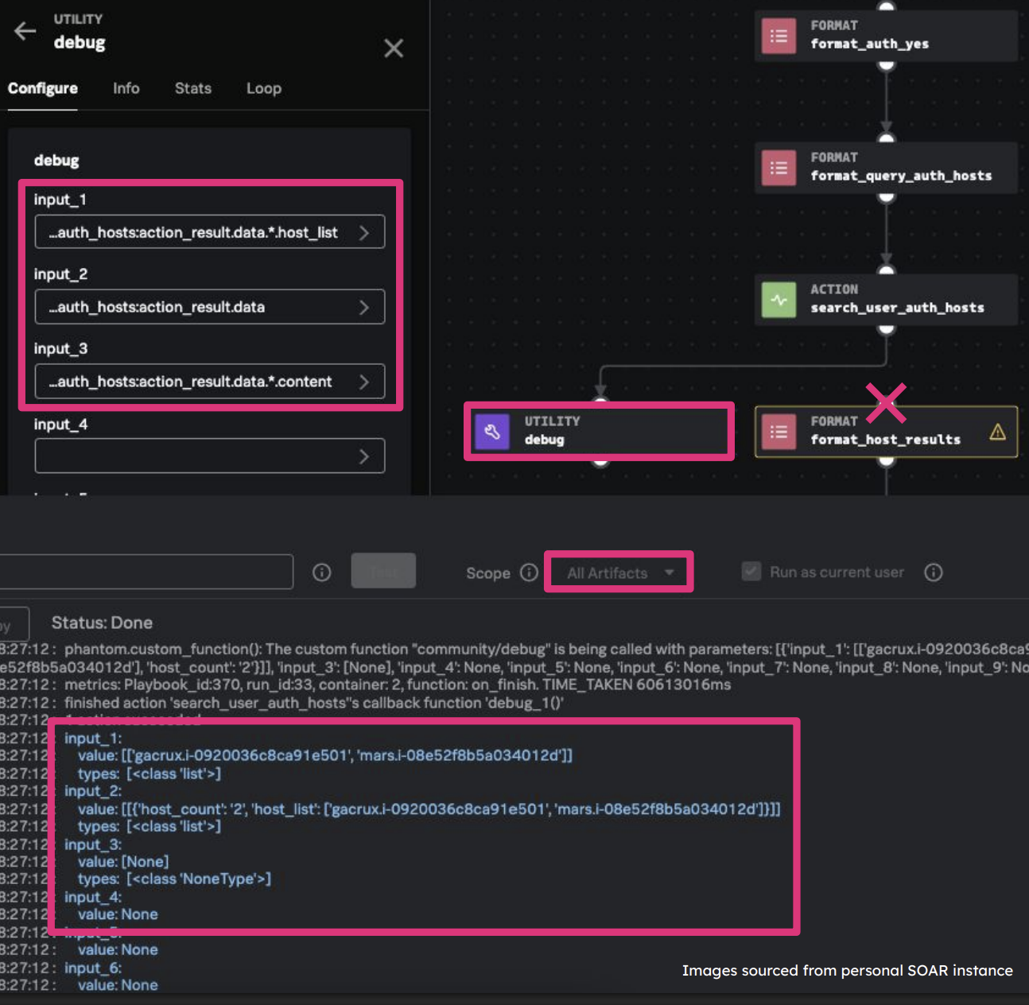Click the back arrow beside debug title
1029x1005 pixels.
[x=24, y=31]
